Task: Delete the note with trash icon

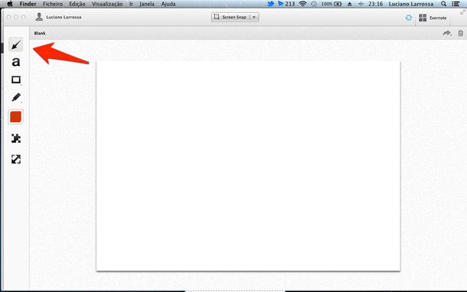Action: (460, 33)
